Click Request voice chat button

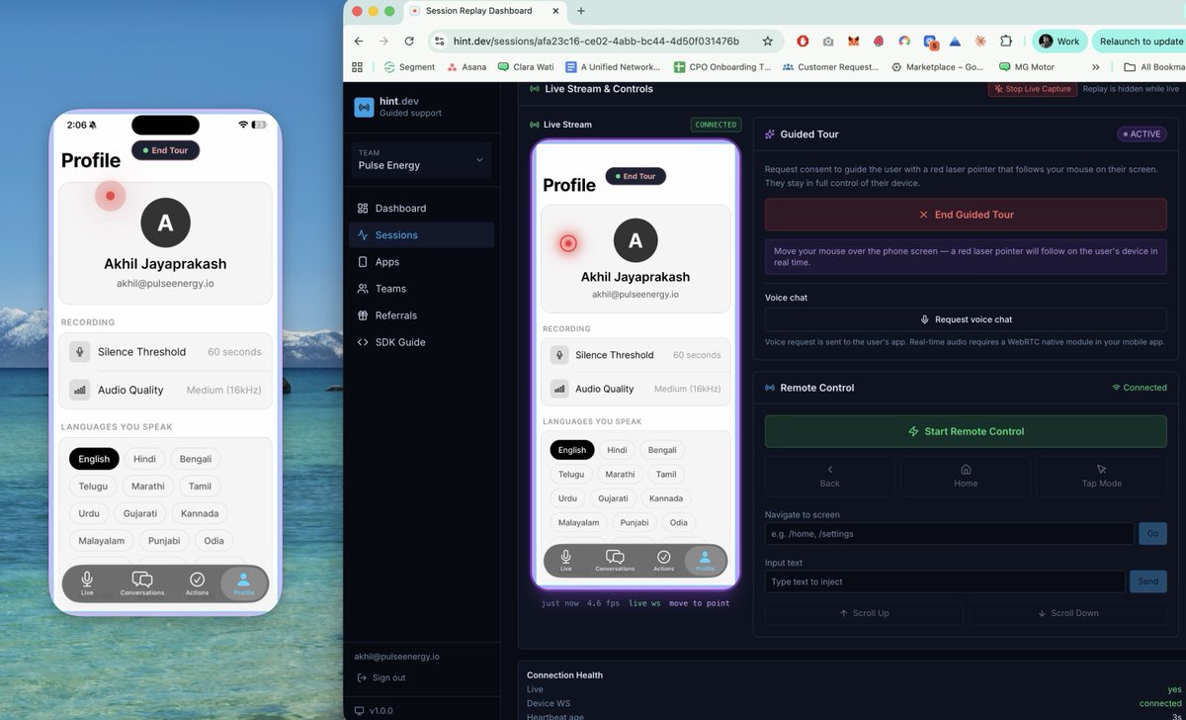tap(966, 319)
